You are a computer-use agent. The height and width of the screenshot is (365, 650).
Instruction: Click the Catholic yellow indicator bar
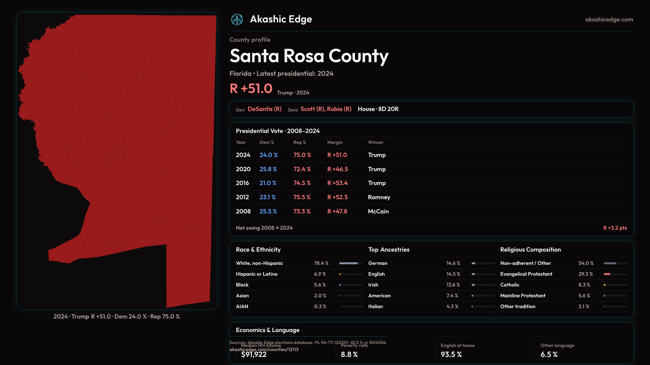pyautogui.click(x=605, y=285)
